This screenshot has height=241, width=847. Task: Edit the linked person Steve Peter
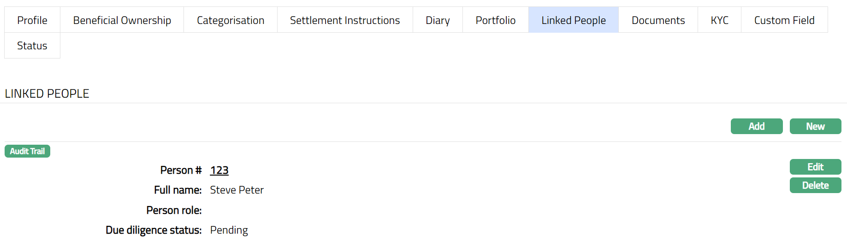815,167
